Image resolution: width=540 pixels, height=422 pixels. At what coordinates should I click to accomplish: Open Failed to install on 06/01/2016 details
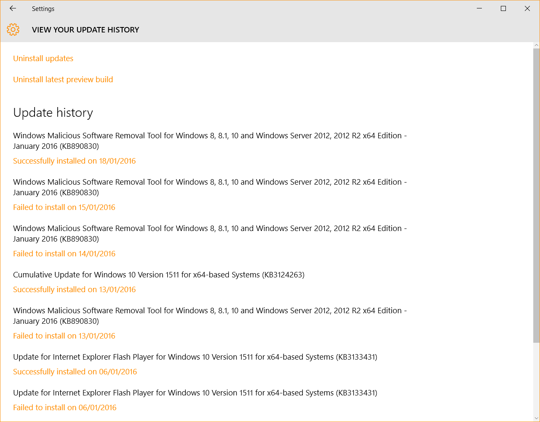click(x=64, y=408)
